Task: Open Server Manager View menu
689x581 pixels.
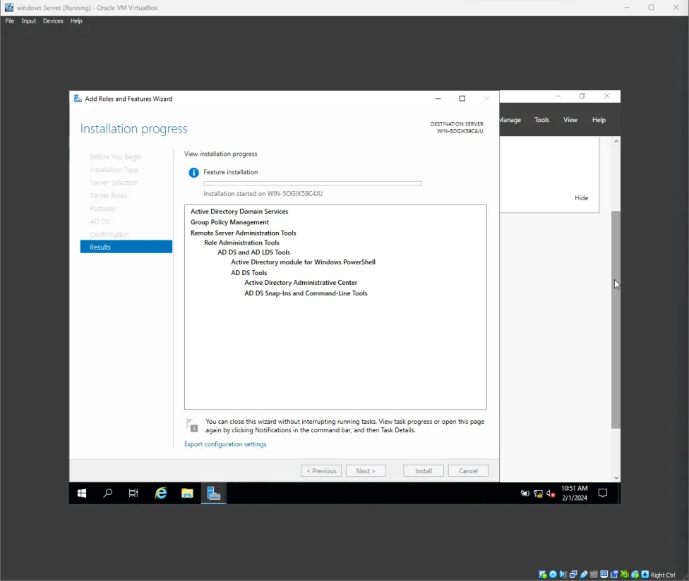Action: click(x=570, y=120)
